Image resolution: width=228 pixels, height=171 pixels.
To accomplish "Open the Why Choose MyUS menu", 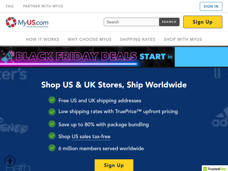I will pos(89,39).
